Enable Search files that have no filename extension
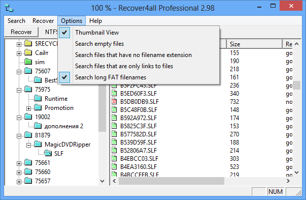Screen dimensions: 306x200 [139, 55]
